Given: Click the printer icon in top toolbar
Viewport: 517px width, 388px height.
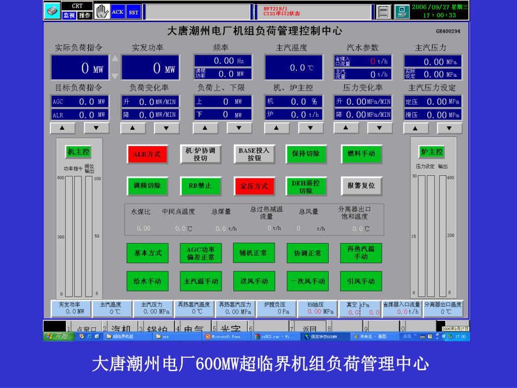Looking at the screenshot, I should tap(52, 11).
